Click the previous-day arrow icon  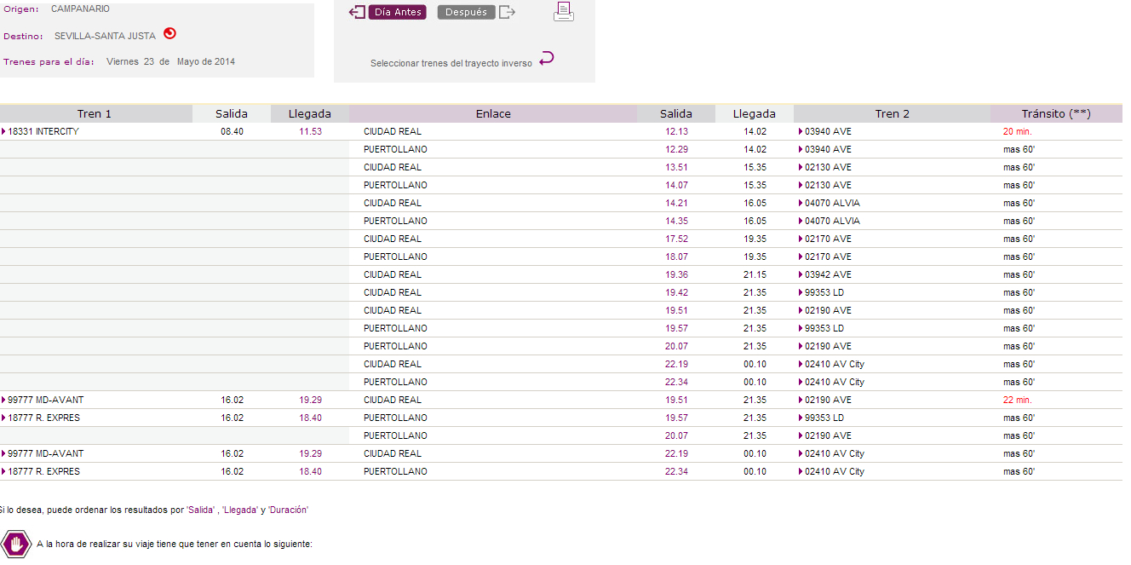click(x=357, y=12)
